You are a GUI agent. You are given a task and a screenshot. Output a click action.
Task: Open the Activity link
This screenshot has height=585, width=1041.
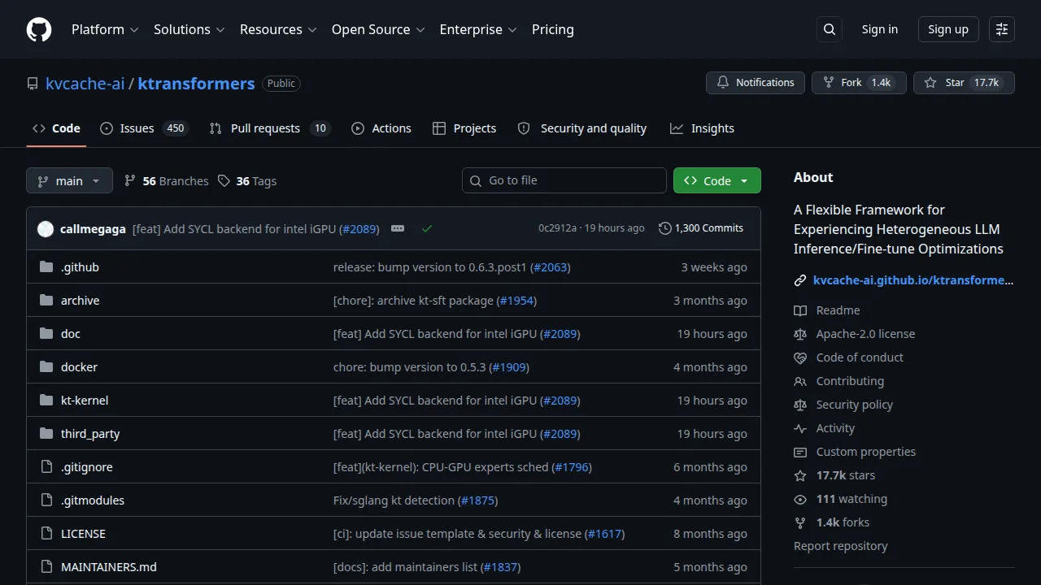[835, 428]
